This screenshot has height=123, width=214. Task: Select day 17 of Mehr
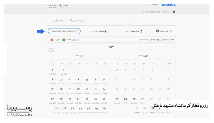(104, 100)
